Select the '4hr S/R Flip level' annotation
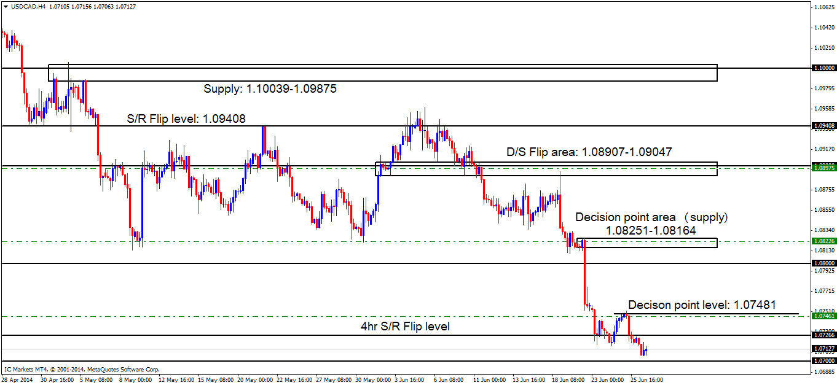Screen dimensions: 837x385 pyautogui.click(x=405, y=327)
